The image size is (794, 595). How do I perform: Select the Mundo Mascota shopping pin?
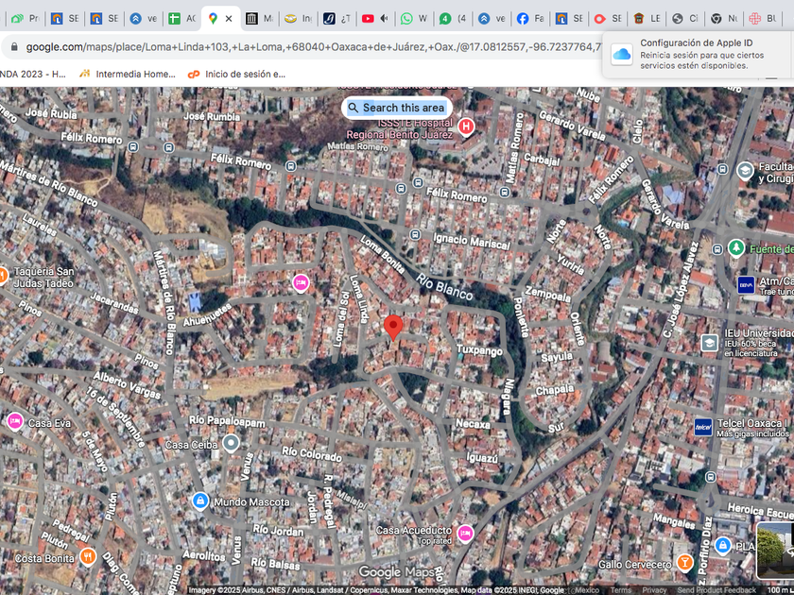[199, 500]
